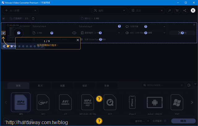This screenshot has height=126, width=198.
Task: Select the AVI format preset
Action: [65, 102]
